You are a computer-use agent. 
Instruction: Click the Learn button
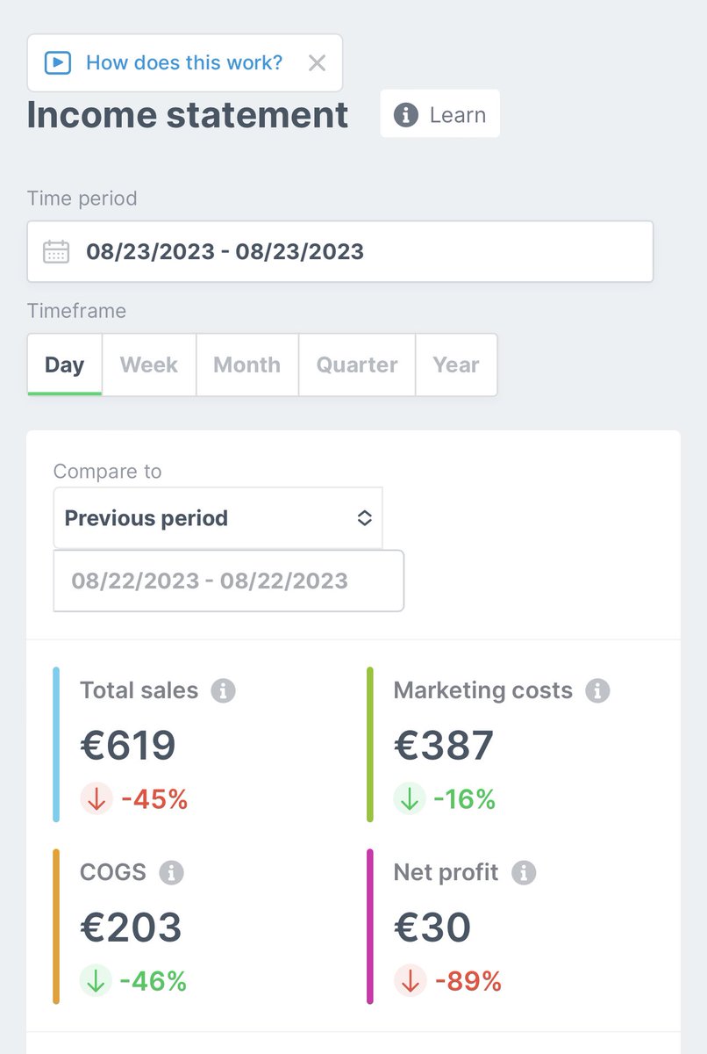point(439,114)
